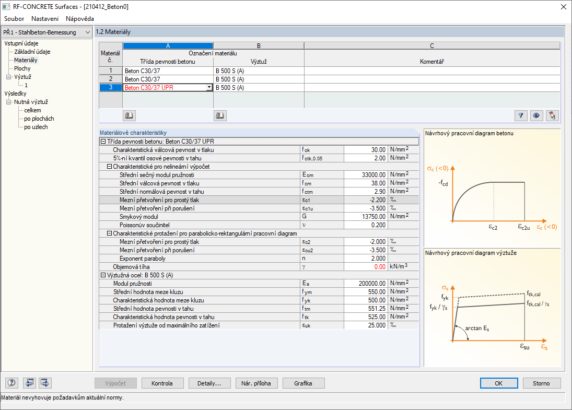Click comment cell of material row 1
572x410 pixels.
coord(432,71)
